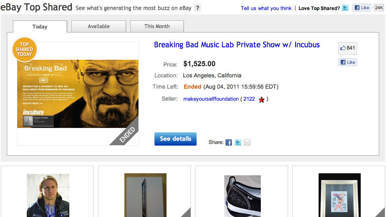This screenshot has width=386, height=217.
Task: Open the Breaking Bad promo image
Action: pos(78,94)
